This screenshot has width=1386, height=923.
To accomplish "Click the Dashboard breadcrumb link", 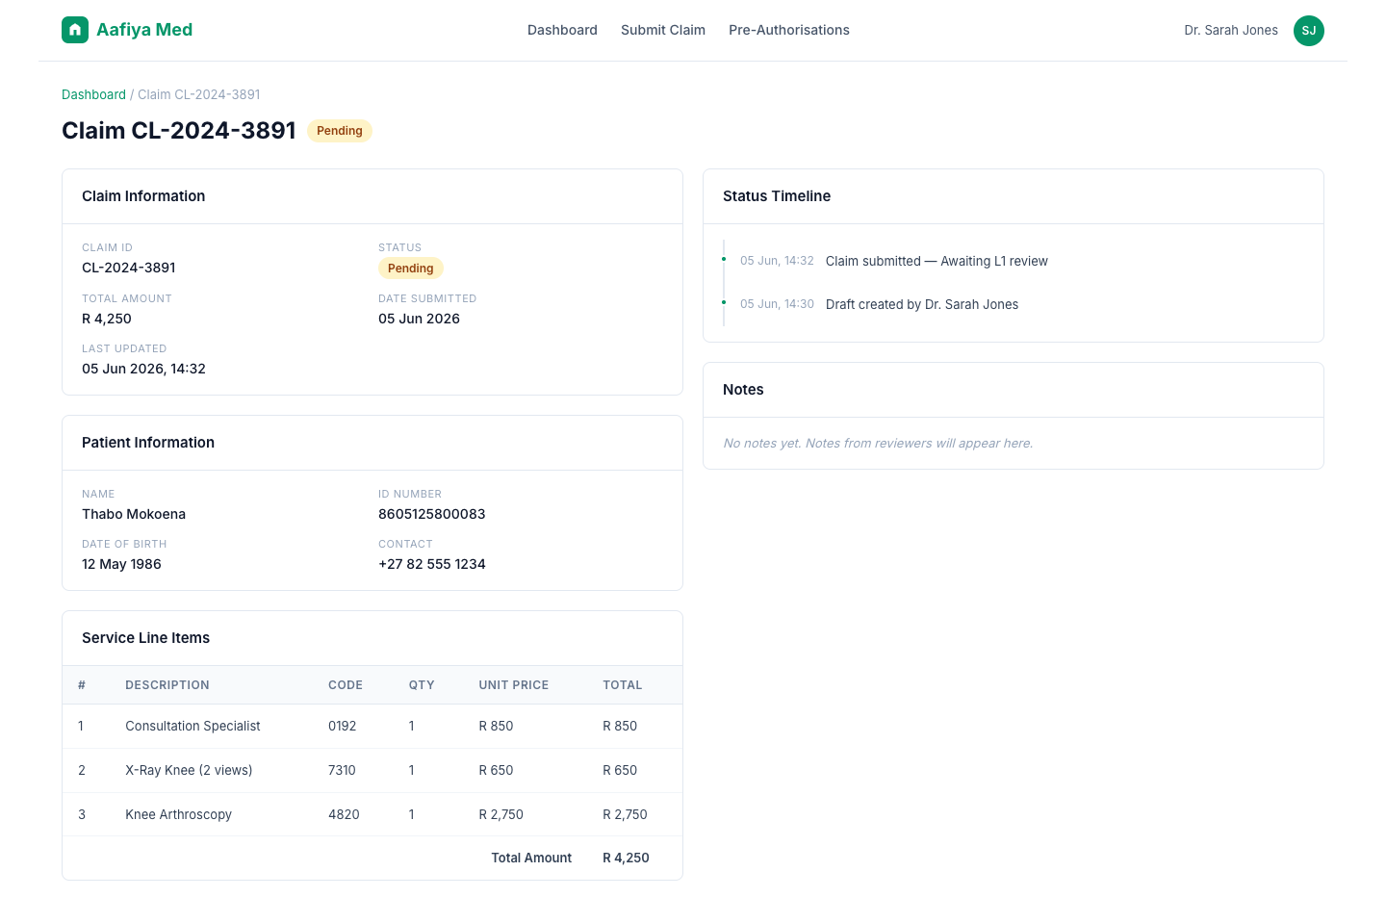I will (x=93, y=94).
